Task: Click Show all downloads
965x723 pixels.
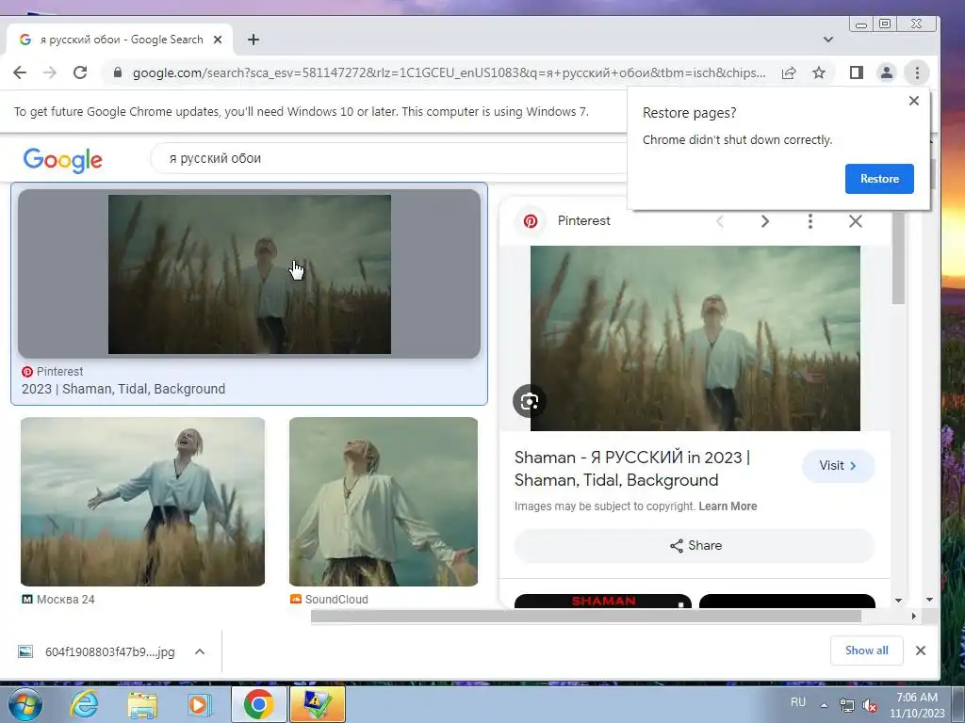Action: [x=867, y=651]
